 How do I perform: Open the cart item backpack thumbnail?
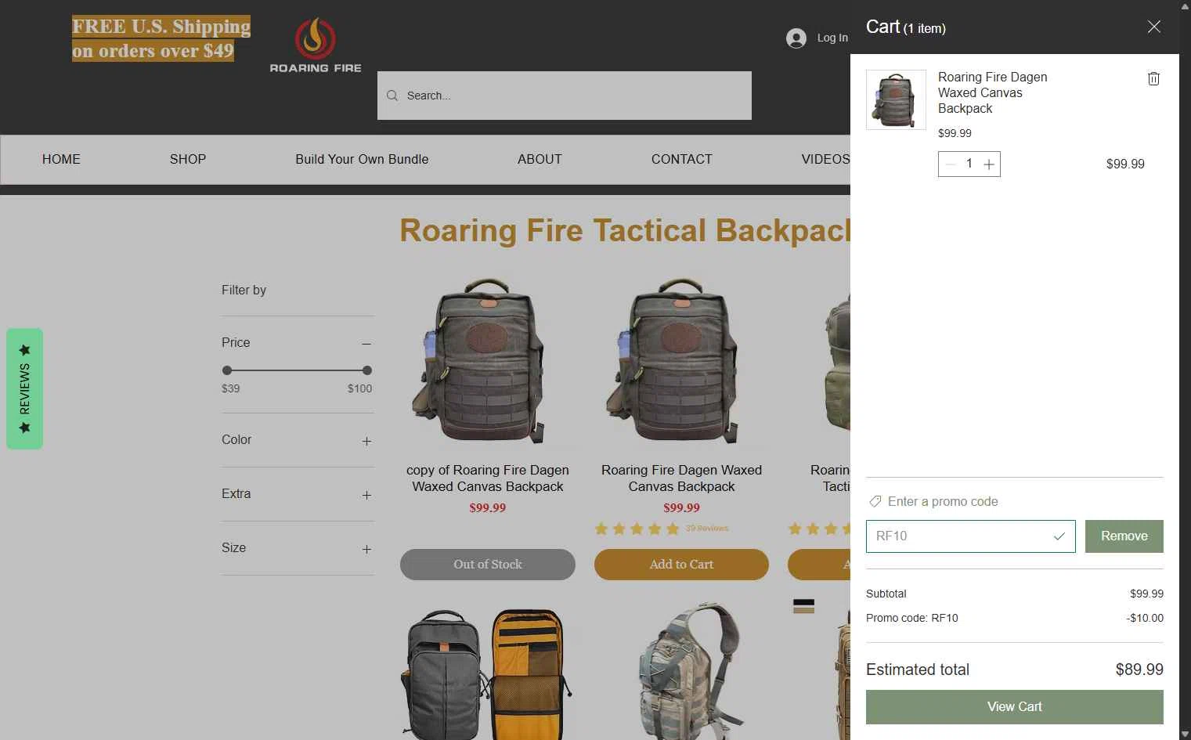(896, 99)
